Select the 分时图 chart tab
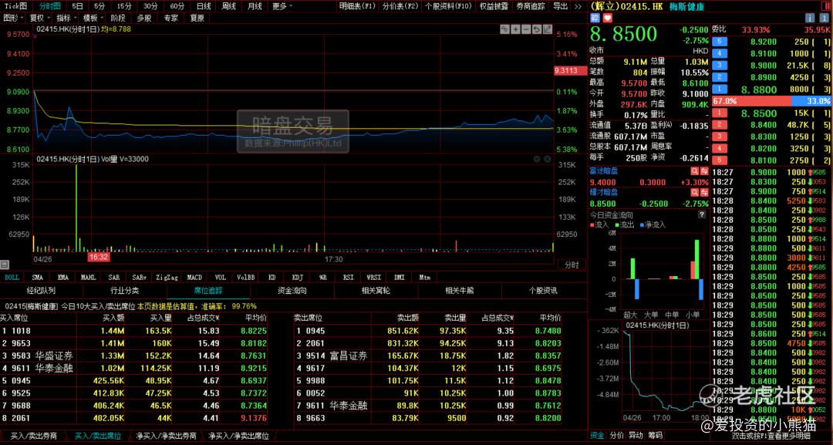 click(x=50, y=6)
